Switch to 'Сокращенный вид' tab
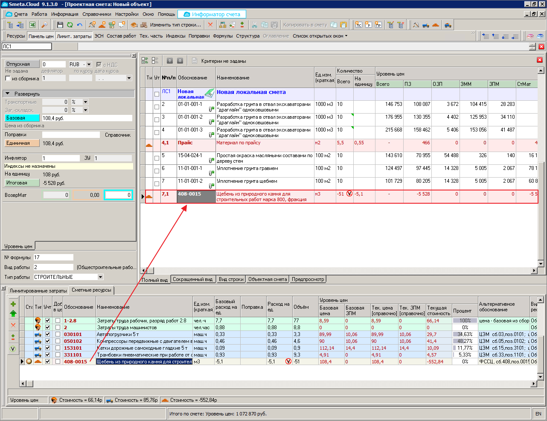 (x=192, y=279)
